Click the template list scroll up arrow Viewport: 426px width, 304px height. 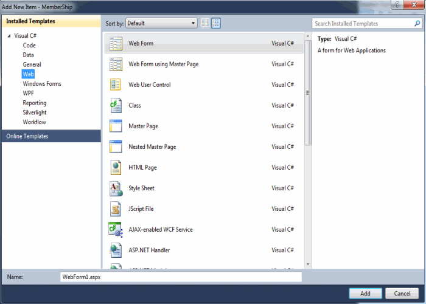(x=308, y=36)
